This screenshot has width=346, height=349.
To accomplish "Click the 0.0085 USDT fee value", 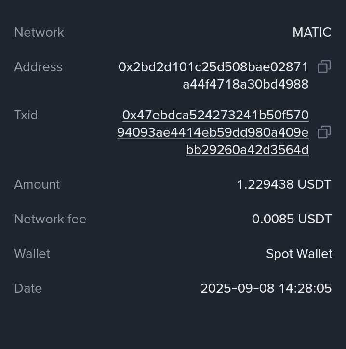I will (292, 219).
